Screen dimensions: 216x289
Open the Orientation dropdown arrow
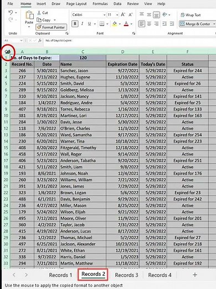pyautogui.click(x=169, y=15)
